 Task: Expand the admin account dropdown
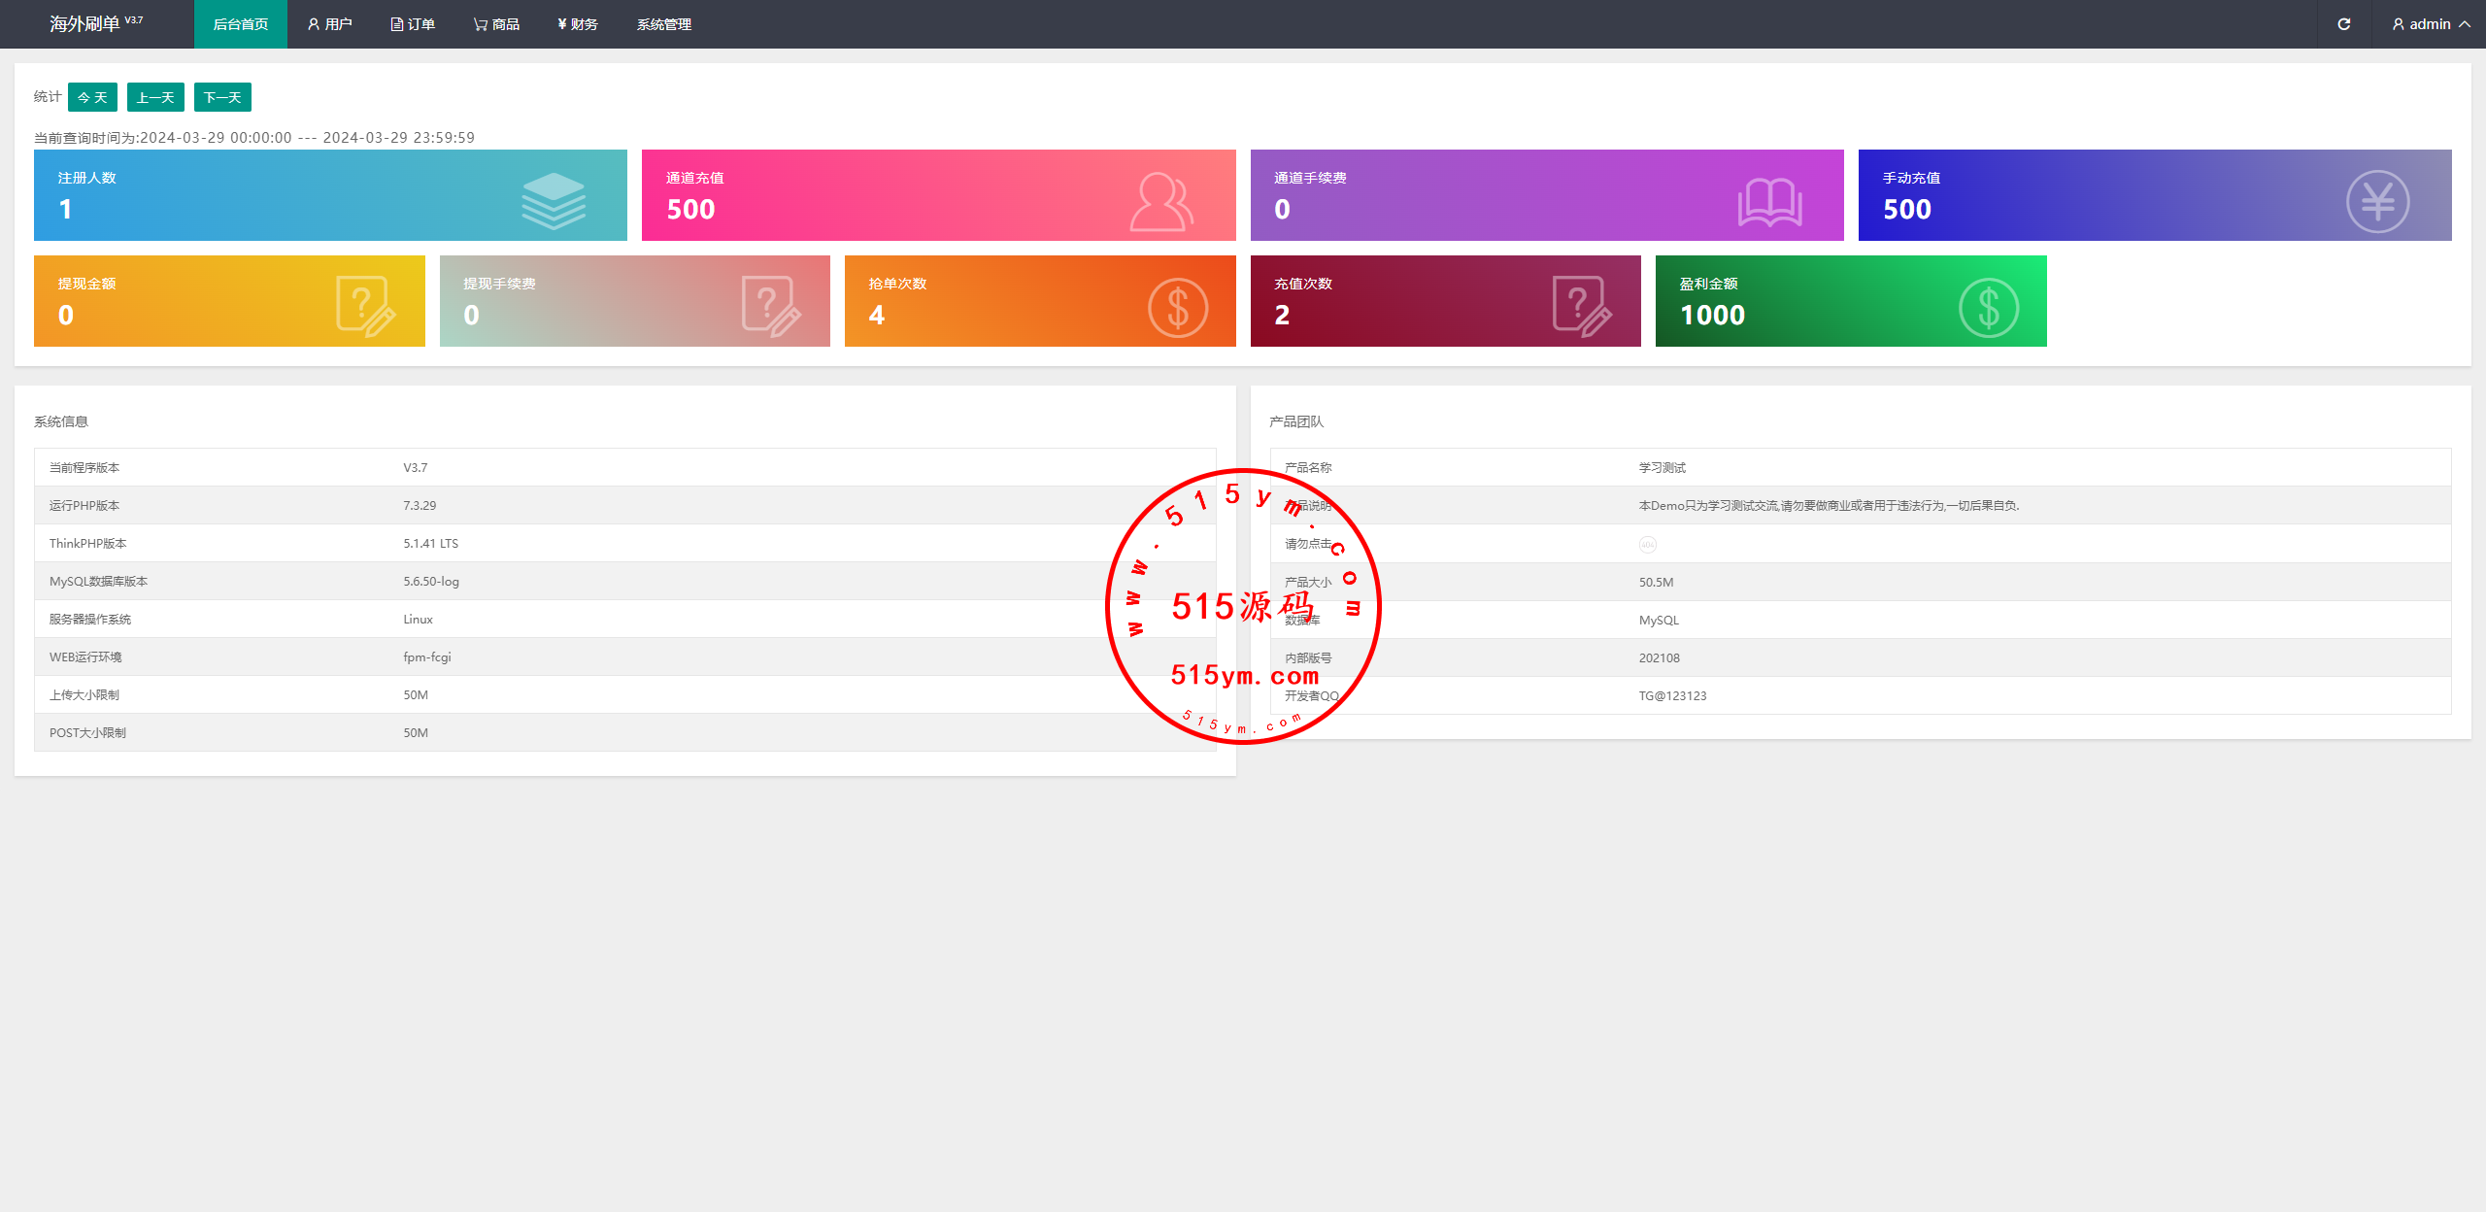(2430, 24)
